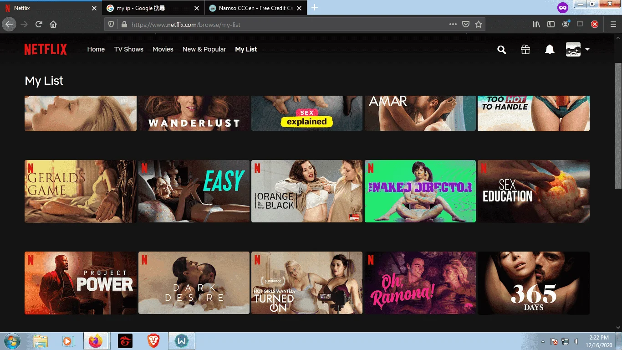Open Movies section

tap(163, 49)
